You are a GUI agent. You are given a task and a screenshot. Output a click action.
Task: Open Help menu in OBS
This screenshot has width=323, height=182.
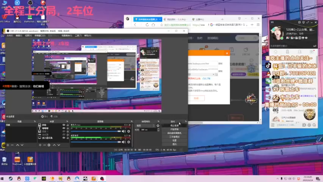[x=88, y=36]
